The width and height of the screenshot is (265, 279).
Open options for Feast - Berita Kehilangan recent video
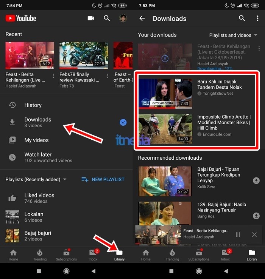point(53,76)
